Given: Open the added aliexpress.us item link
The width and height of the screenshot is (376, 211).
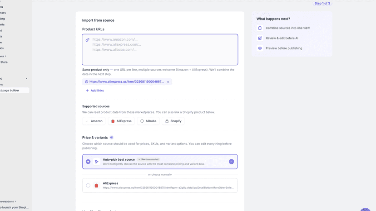Looking at the screenshot, I should [127, 82].
